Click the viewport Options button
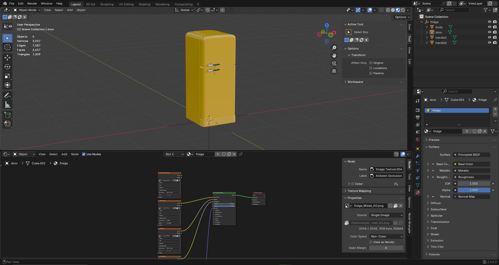 (x=402, y=17)
